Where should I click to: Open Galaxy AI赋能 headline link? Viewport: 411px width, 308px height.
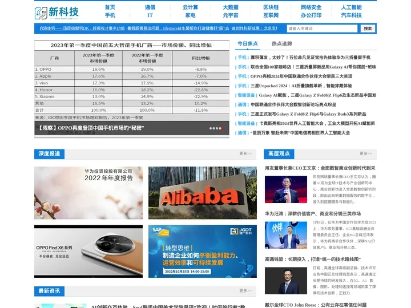(x=317, y=95)
